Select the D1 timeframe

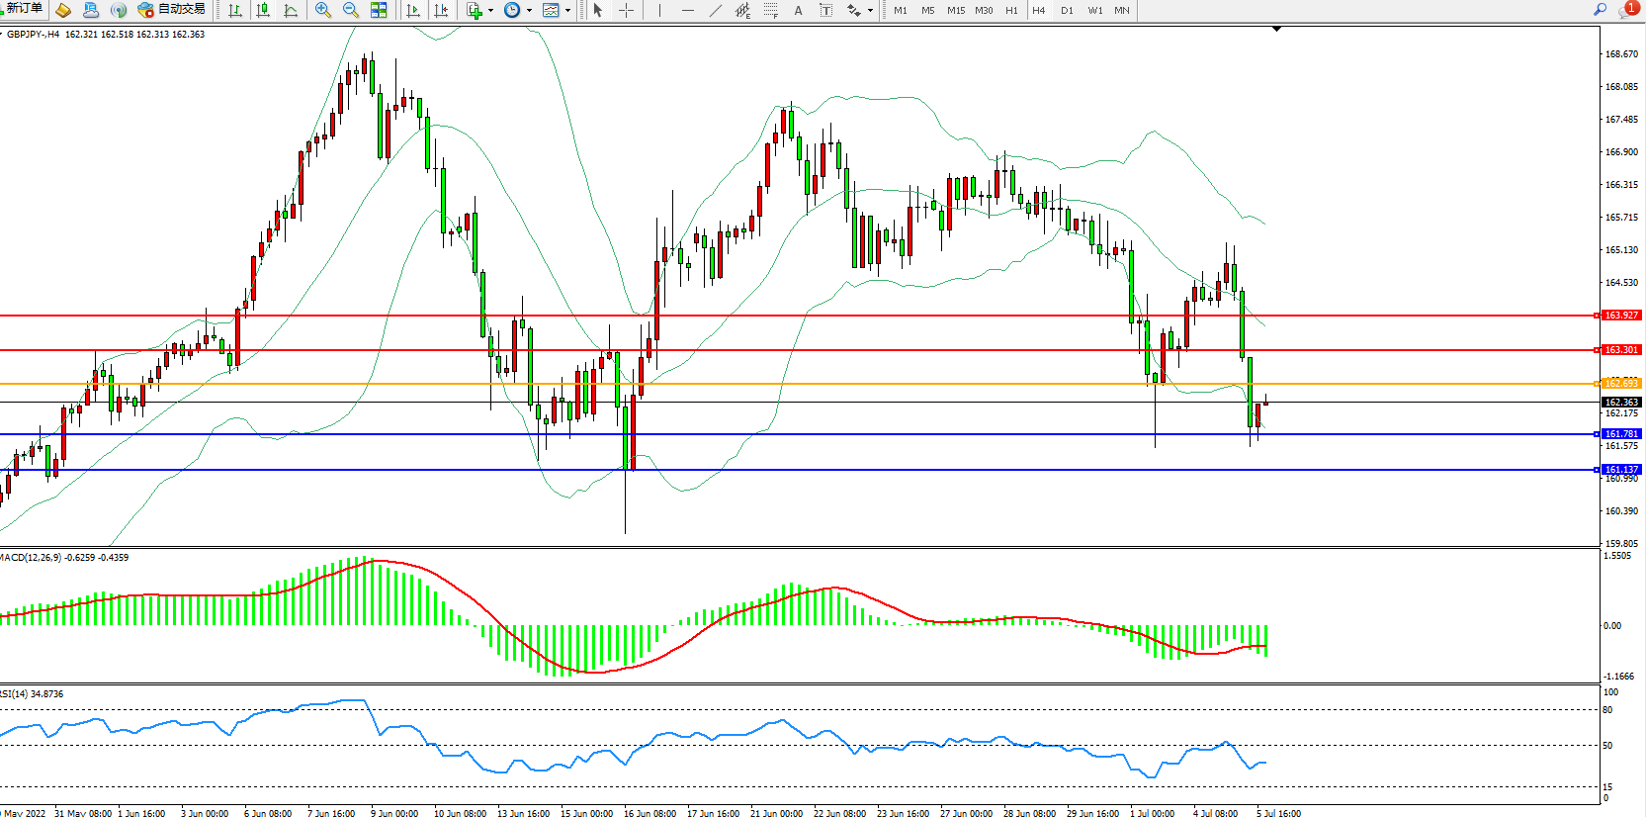click(1067, 10)
